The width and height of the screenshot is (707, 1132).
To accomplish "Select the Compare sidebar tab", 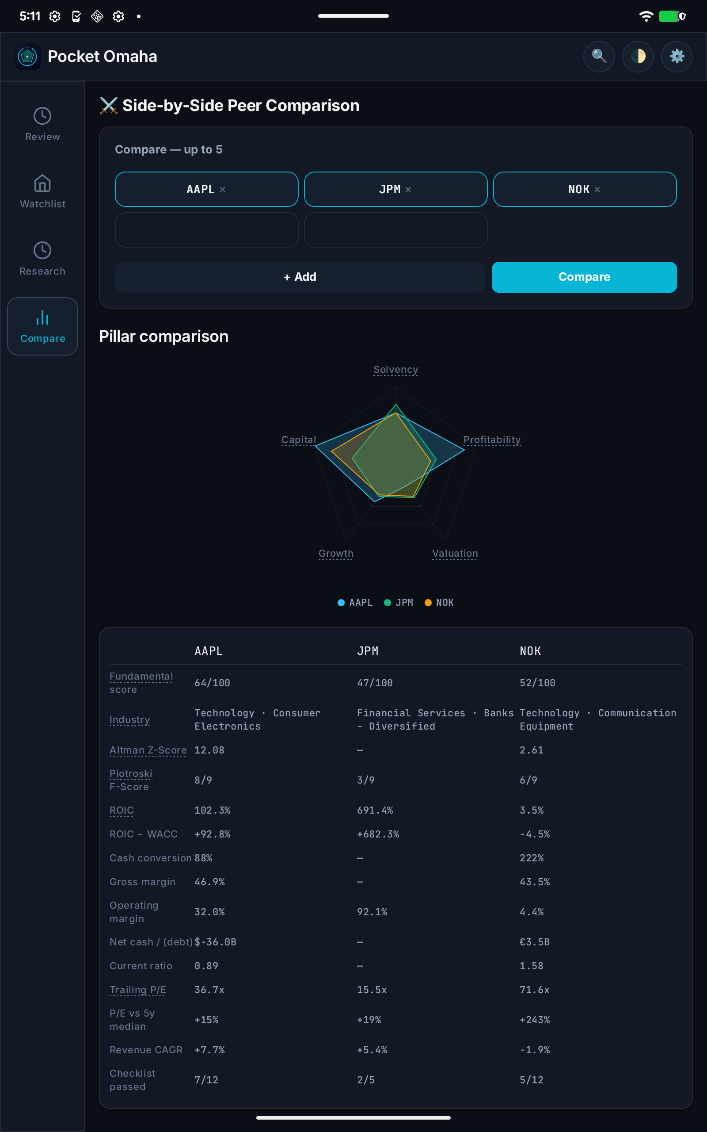I will 42,326.
